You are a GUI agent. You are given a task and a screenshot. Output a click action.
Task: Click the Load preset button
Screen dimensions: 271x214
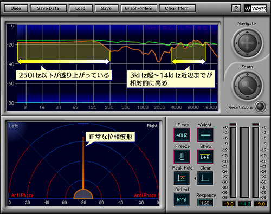pos(80,9)
